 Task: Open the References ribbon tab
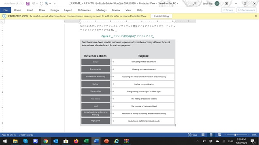tap(84, 10)
